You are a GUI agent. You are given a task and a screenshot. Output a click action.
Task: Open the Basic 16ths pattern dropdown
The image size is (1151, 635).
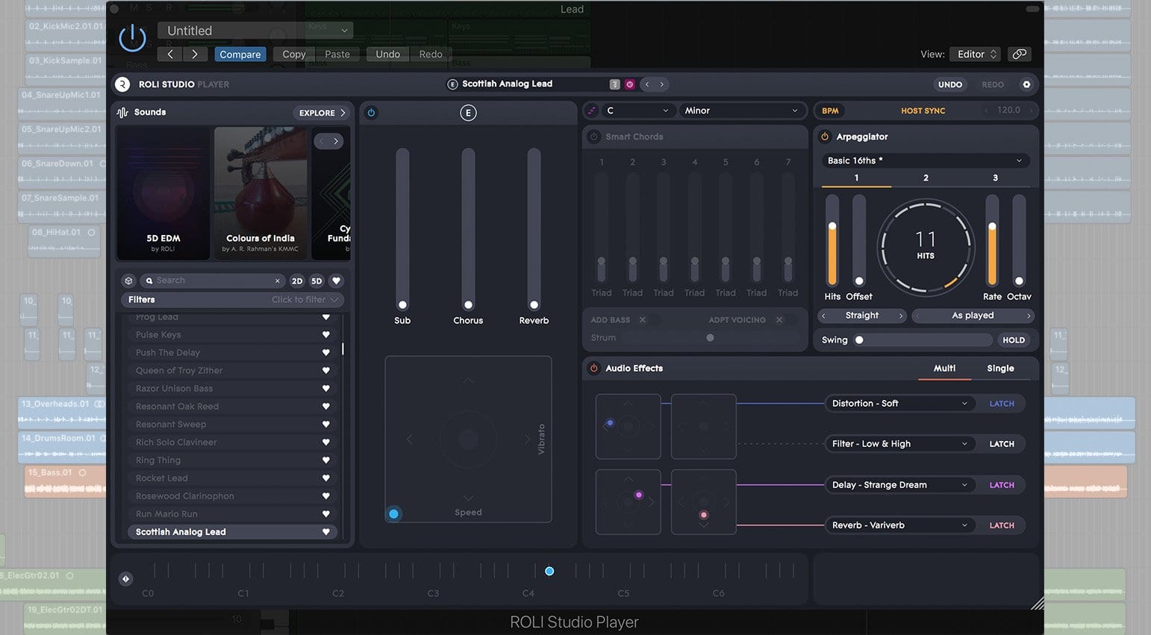point(925,160)
